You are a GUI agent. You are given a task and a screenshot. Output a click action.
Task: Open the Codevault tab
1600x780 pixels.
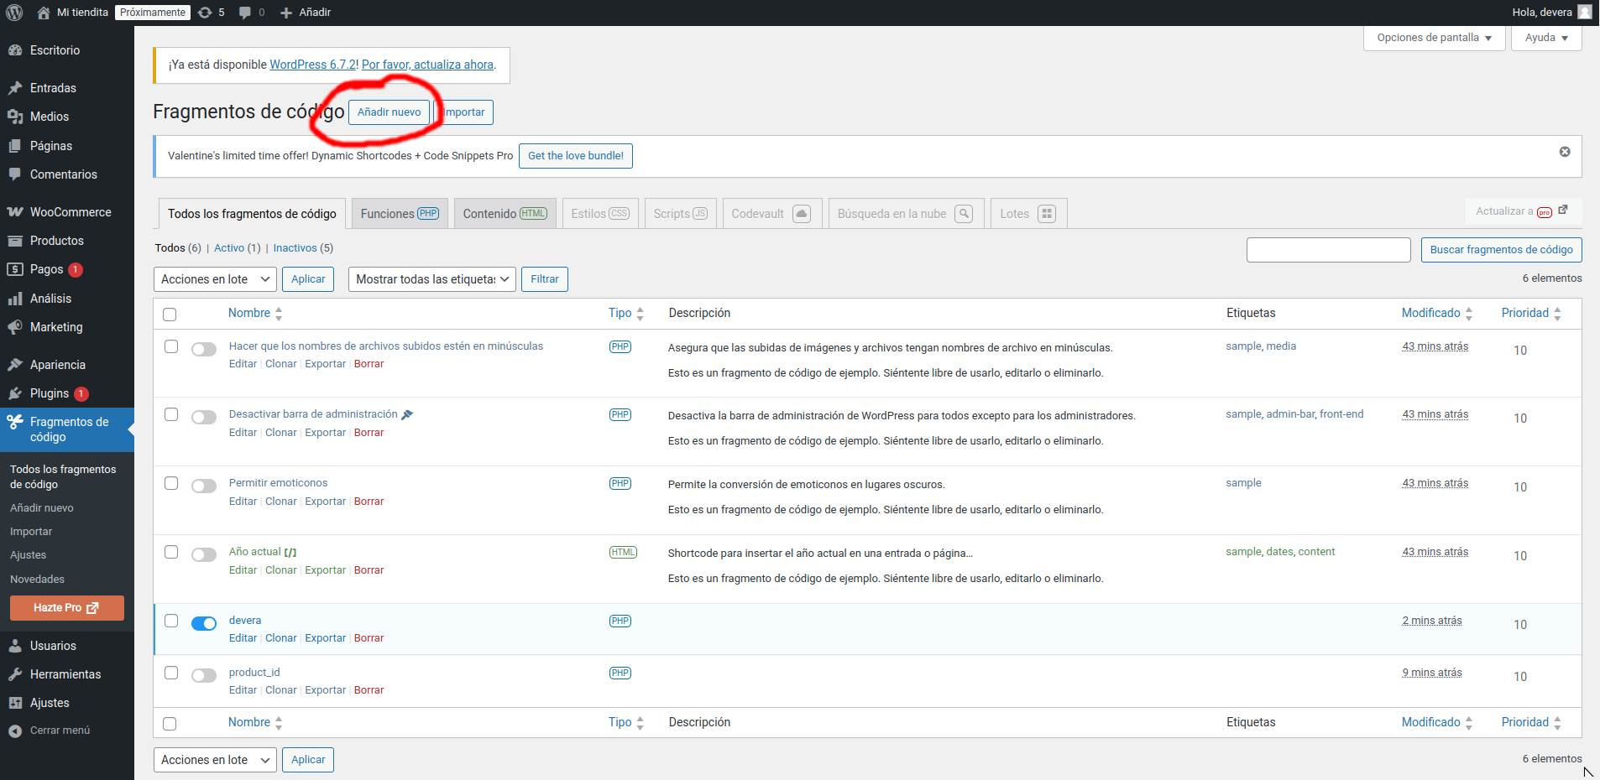pos(771,214)
